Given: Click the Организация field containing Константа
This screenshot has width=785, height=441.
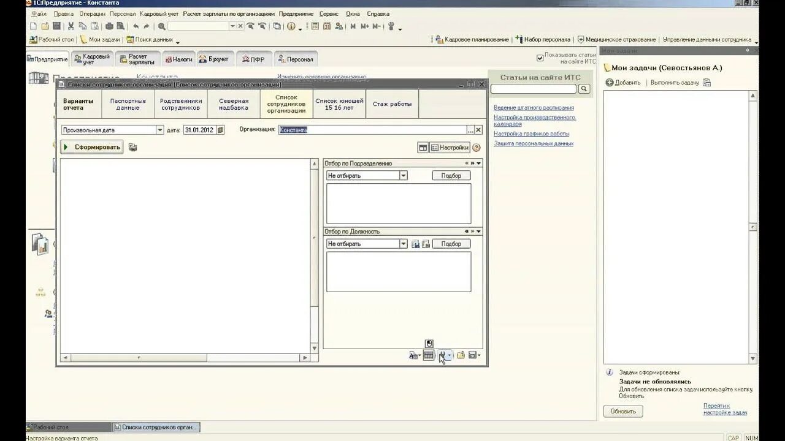Looking at the screenshot, I should tap(372, 130).
